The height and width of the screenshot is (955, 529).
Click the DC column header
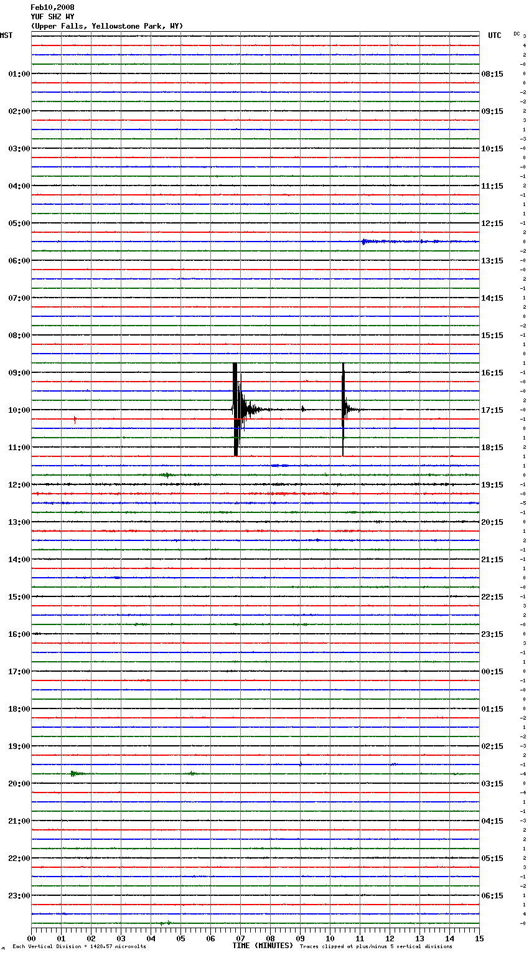[517, 33]
